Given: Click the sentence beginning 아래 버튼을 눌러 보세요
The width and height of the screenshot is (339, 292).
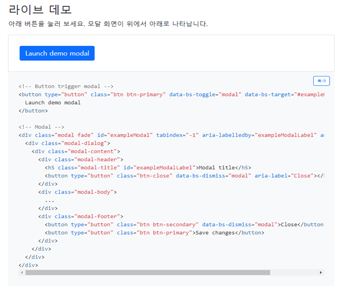Looking at the screenshot, I should point(108,24).
